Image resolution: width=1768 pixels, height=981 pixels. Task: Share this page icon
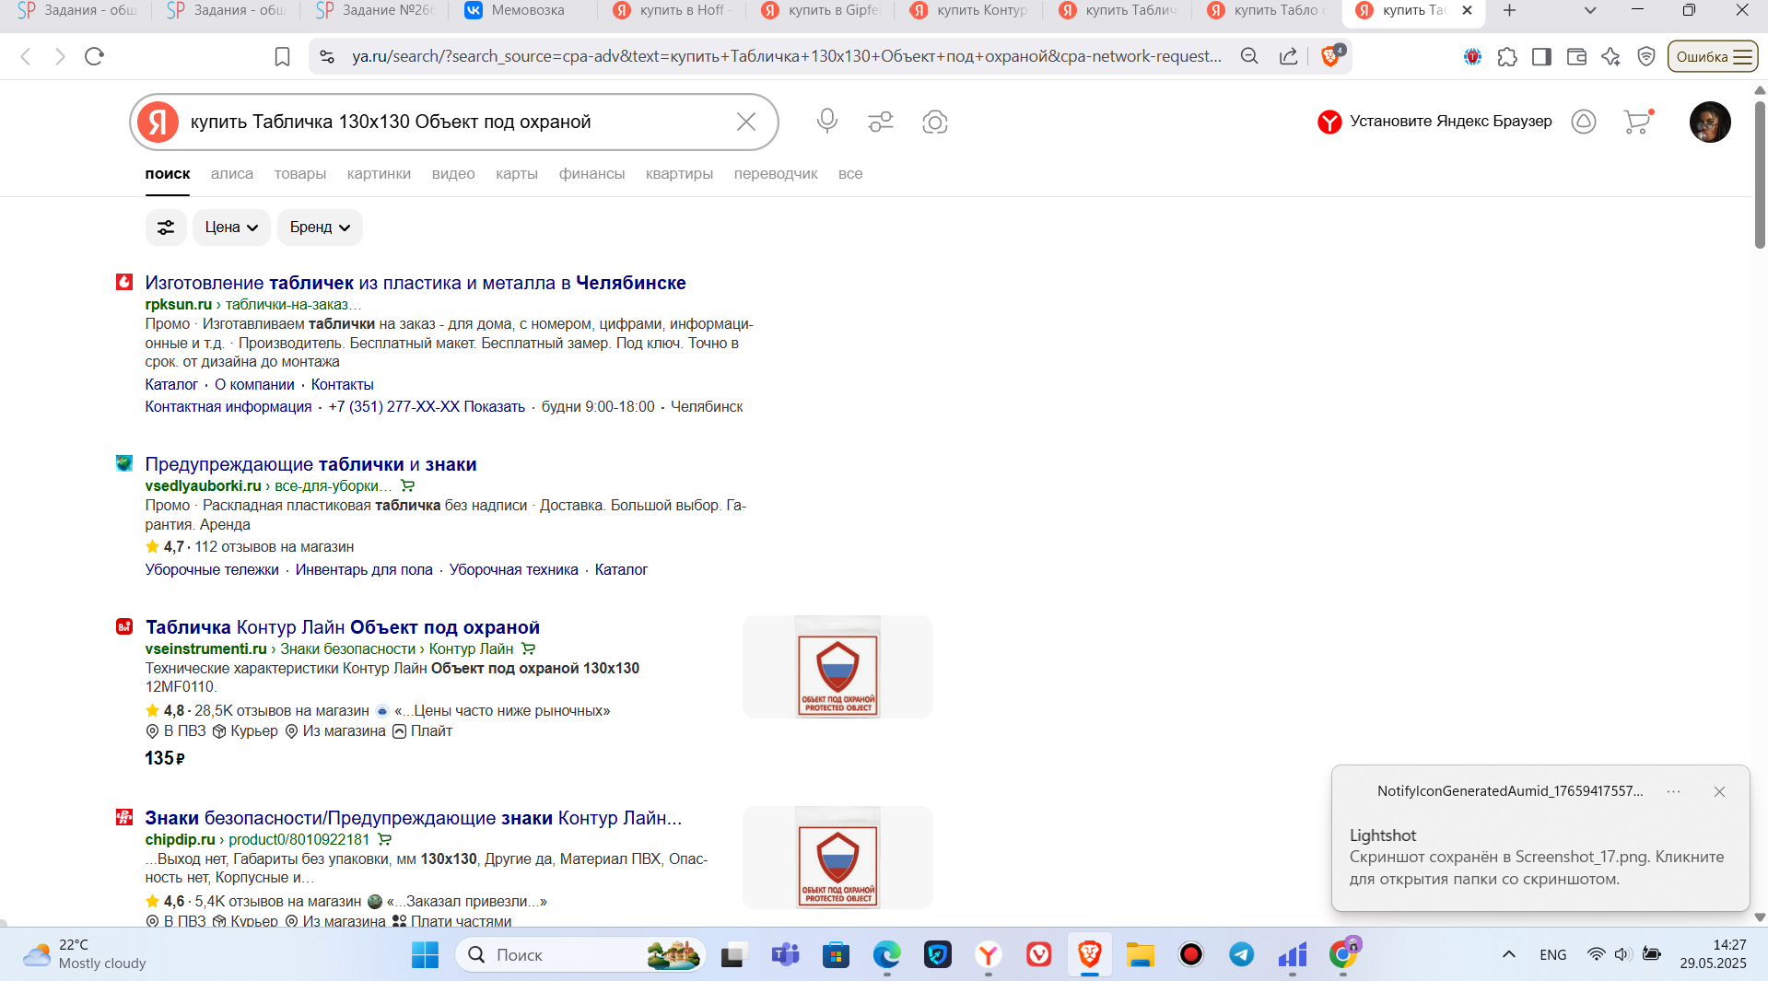[x=1289, y=56]
